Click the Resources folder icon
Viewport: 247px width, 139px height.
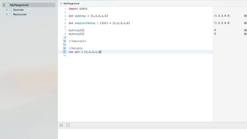(x=10, y=14)
